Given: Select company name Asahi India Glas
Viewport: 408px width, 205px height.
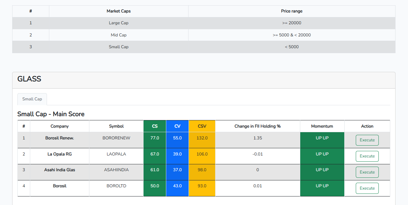Looking at the screenshot, I should click(59, 170).
